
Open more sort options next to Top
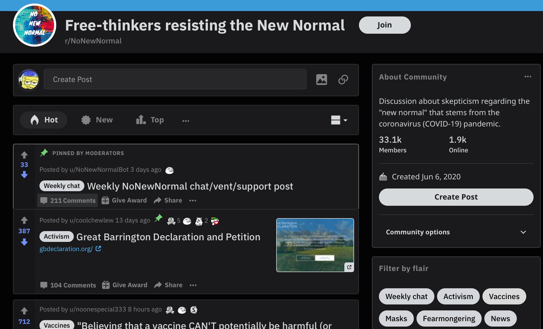pos(186,121)
